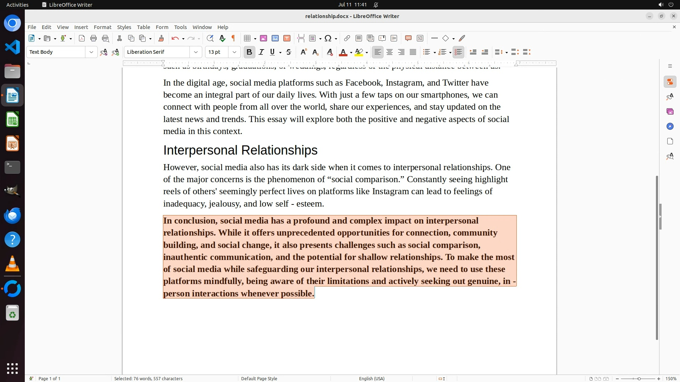Open the Tools menu

(180, 27)
